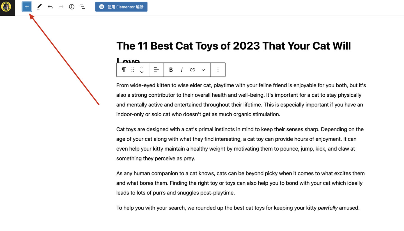This screenshot has height=231, width=404.
Task: Click the blue block inserter plus button
Action: point(27,7)
